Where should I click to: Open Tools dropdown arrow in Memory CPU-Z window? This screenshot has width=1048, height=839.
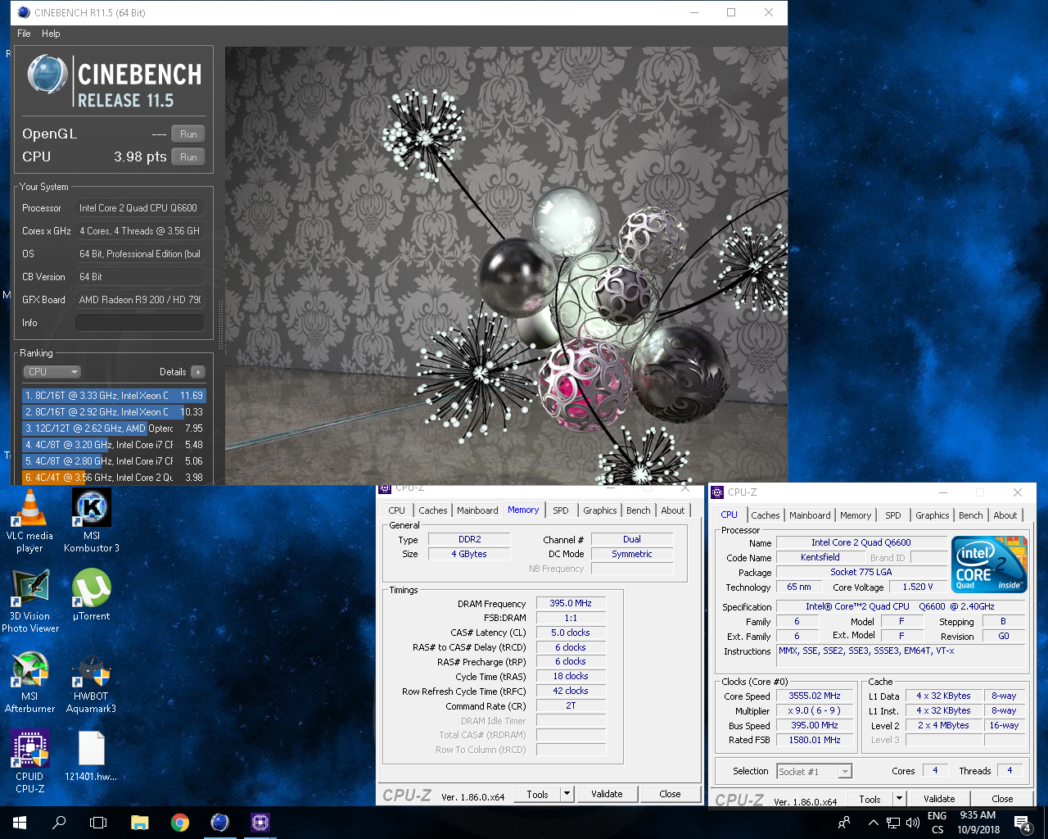567,794
